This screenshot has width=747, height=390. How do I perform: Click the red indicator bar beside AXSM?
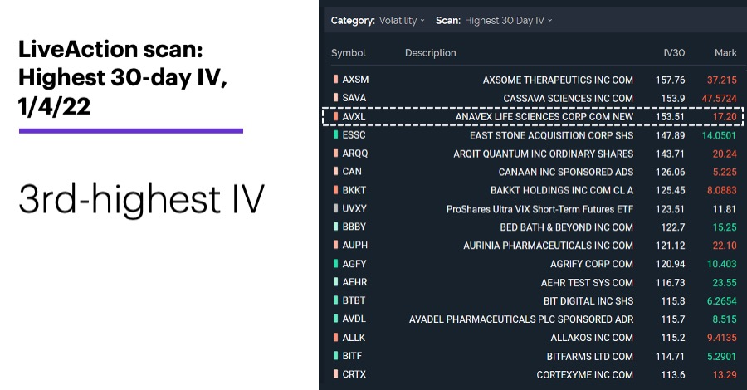point(336,80)
